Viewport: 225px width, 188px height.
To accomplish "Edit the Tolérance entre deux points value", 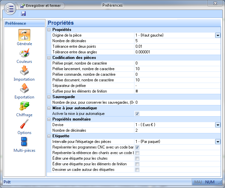I will pos(175,46).
